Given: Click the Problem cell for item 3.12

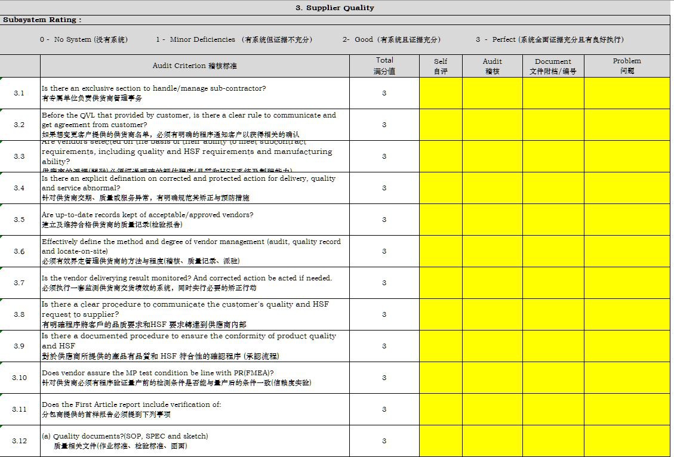Looking at the screenshot, I should [x=627, y=441].
